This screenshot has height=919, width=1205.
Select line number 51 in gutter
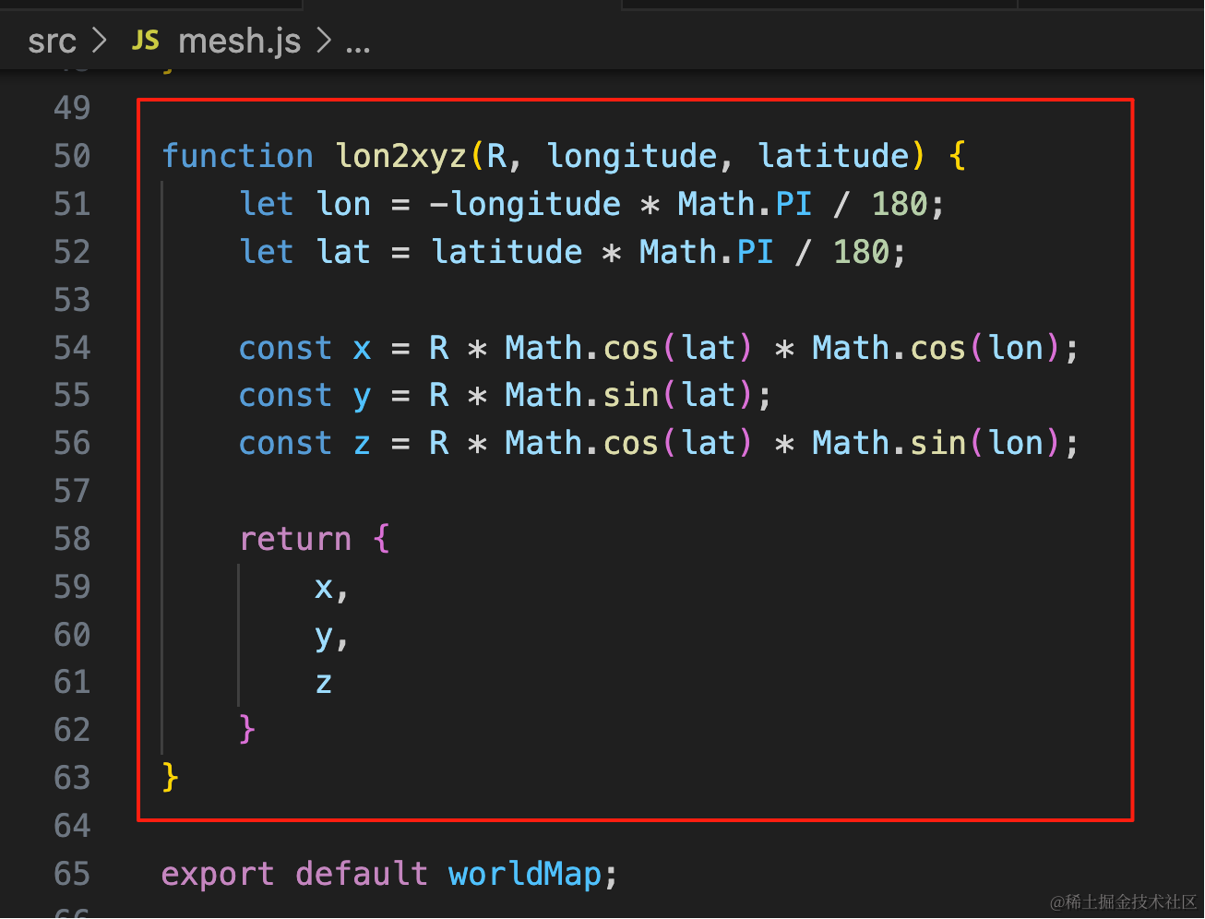coord(72,204)
